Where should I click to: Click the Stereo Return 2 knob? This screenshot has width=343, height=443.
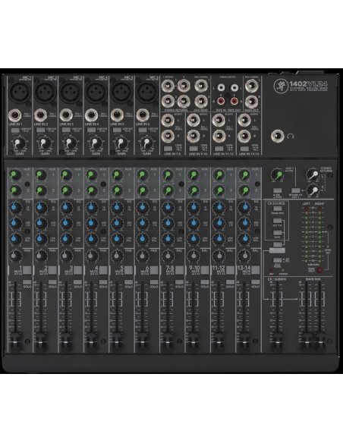313,190
